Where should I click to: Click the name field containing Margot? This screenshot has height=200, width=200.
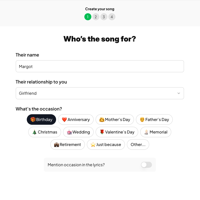pos(100,66)
